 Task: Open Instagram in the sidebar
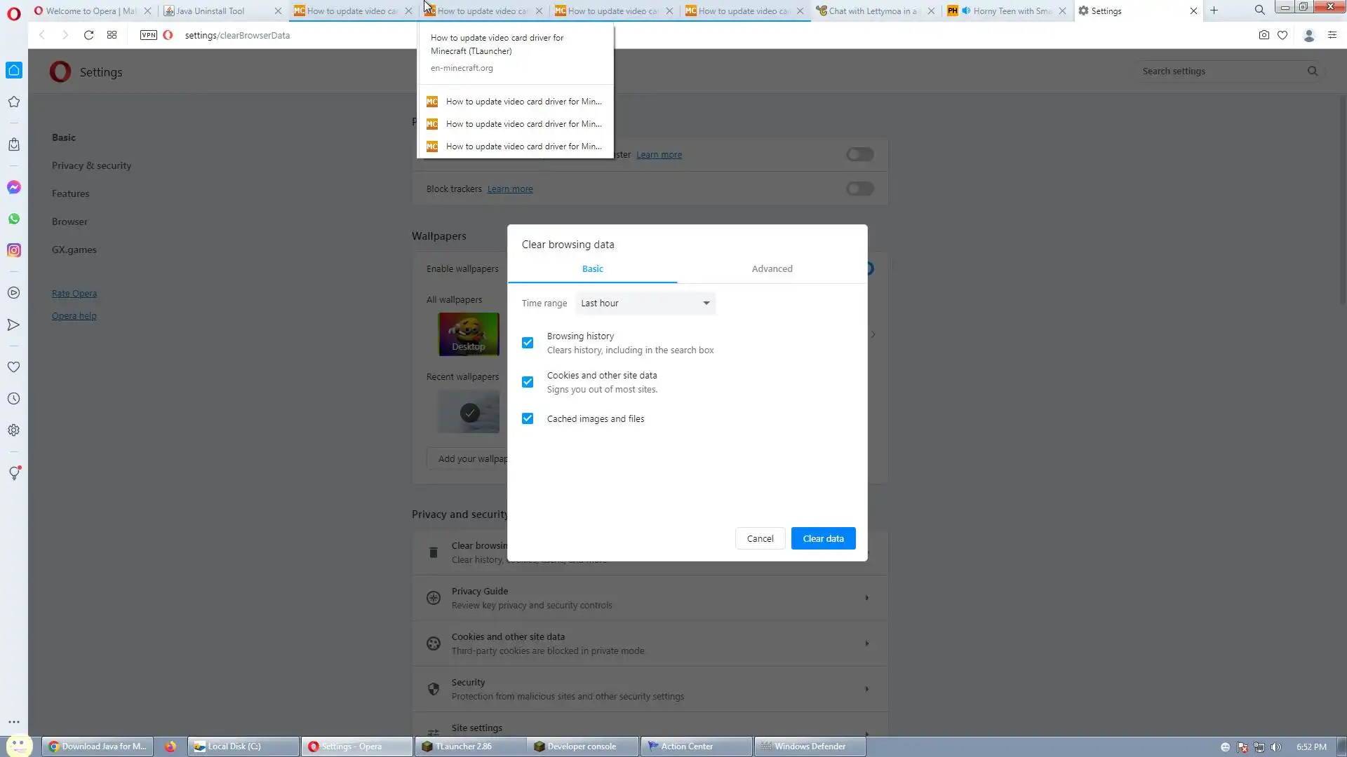pyautogui.click(x=14, y=250)
